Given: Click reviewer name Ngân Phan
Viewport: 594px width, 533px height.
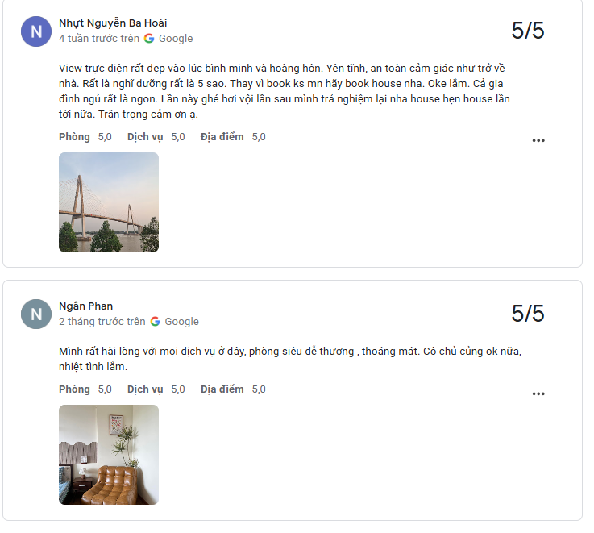Looking at the screenshot, I should [x=86, y=306].
